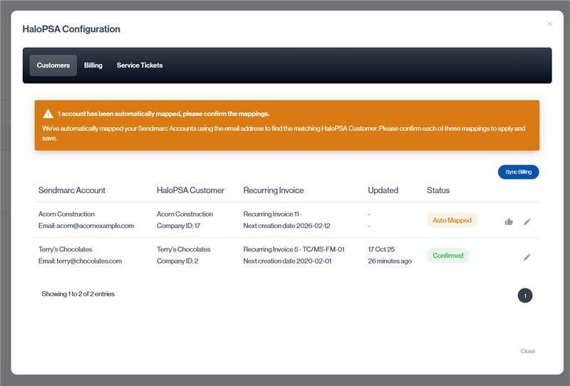Confirm the Acorn Construction mapping with thumbs-up
Image resolution: width=570 pixels, height=386 pixels.
[x=509, y=221]
